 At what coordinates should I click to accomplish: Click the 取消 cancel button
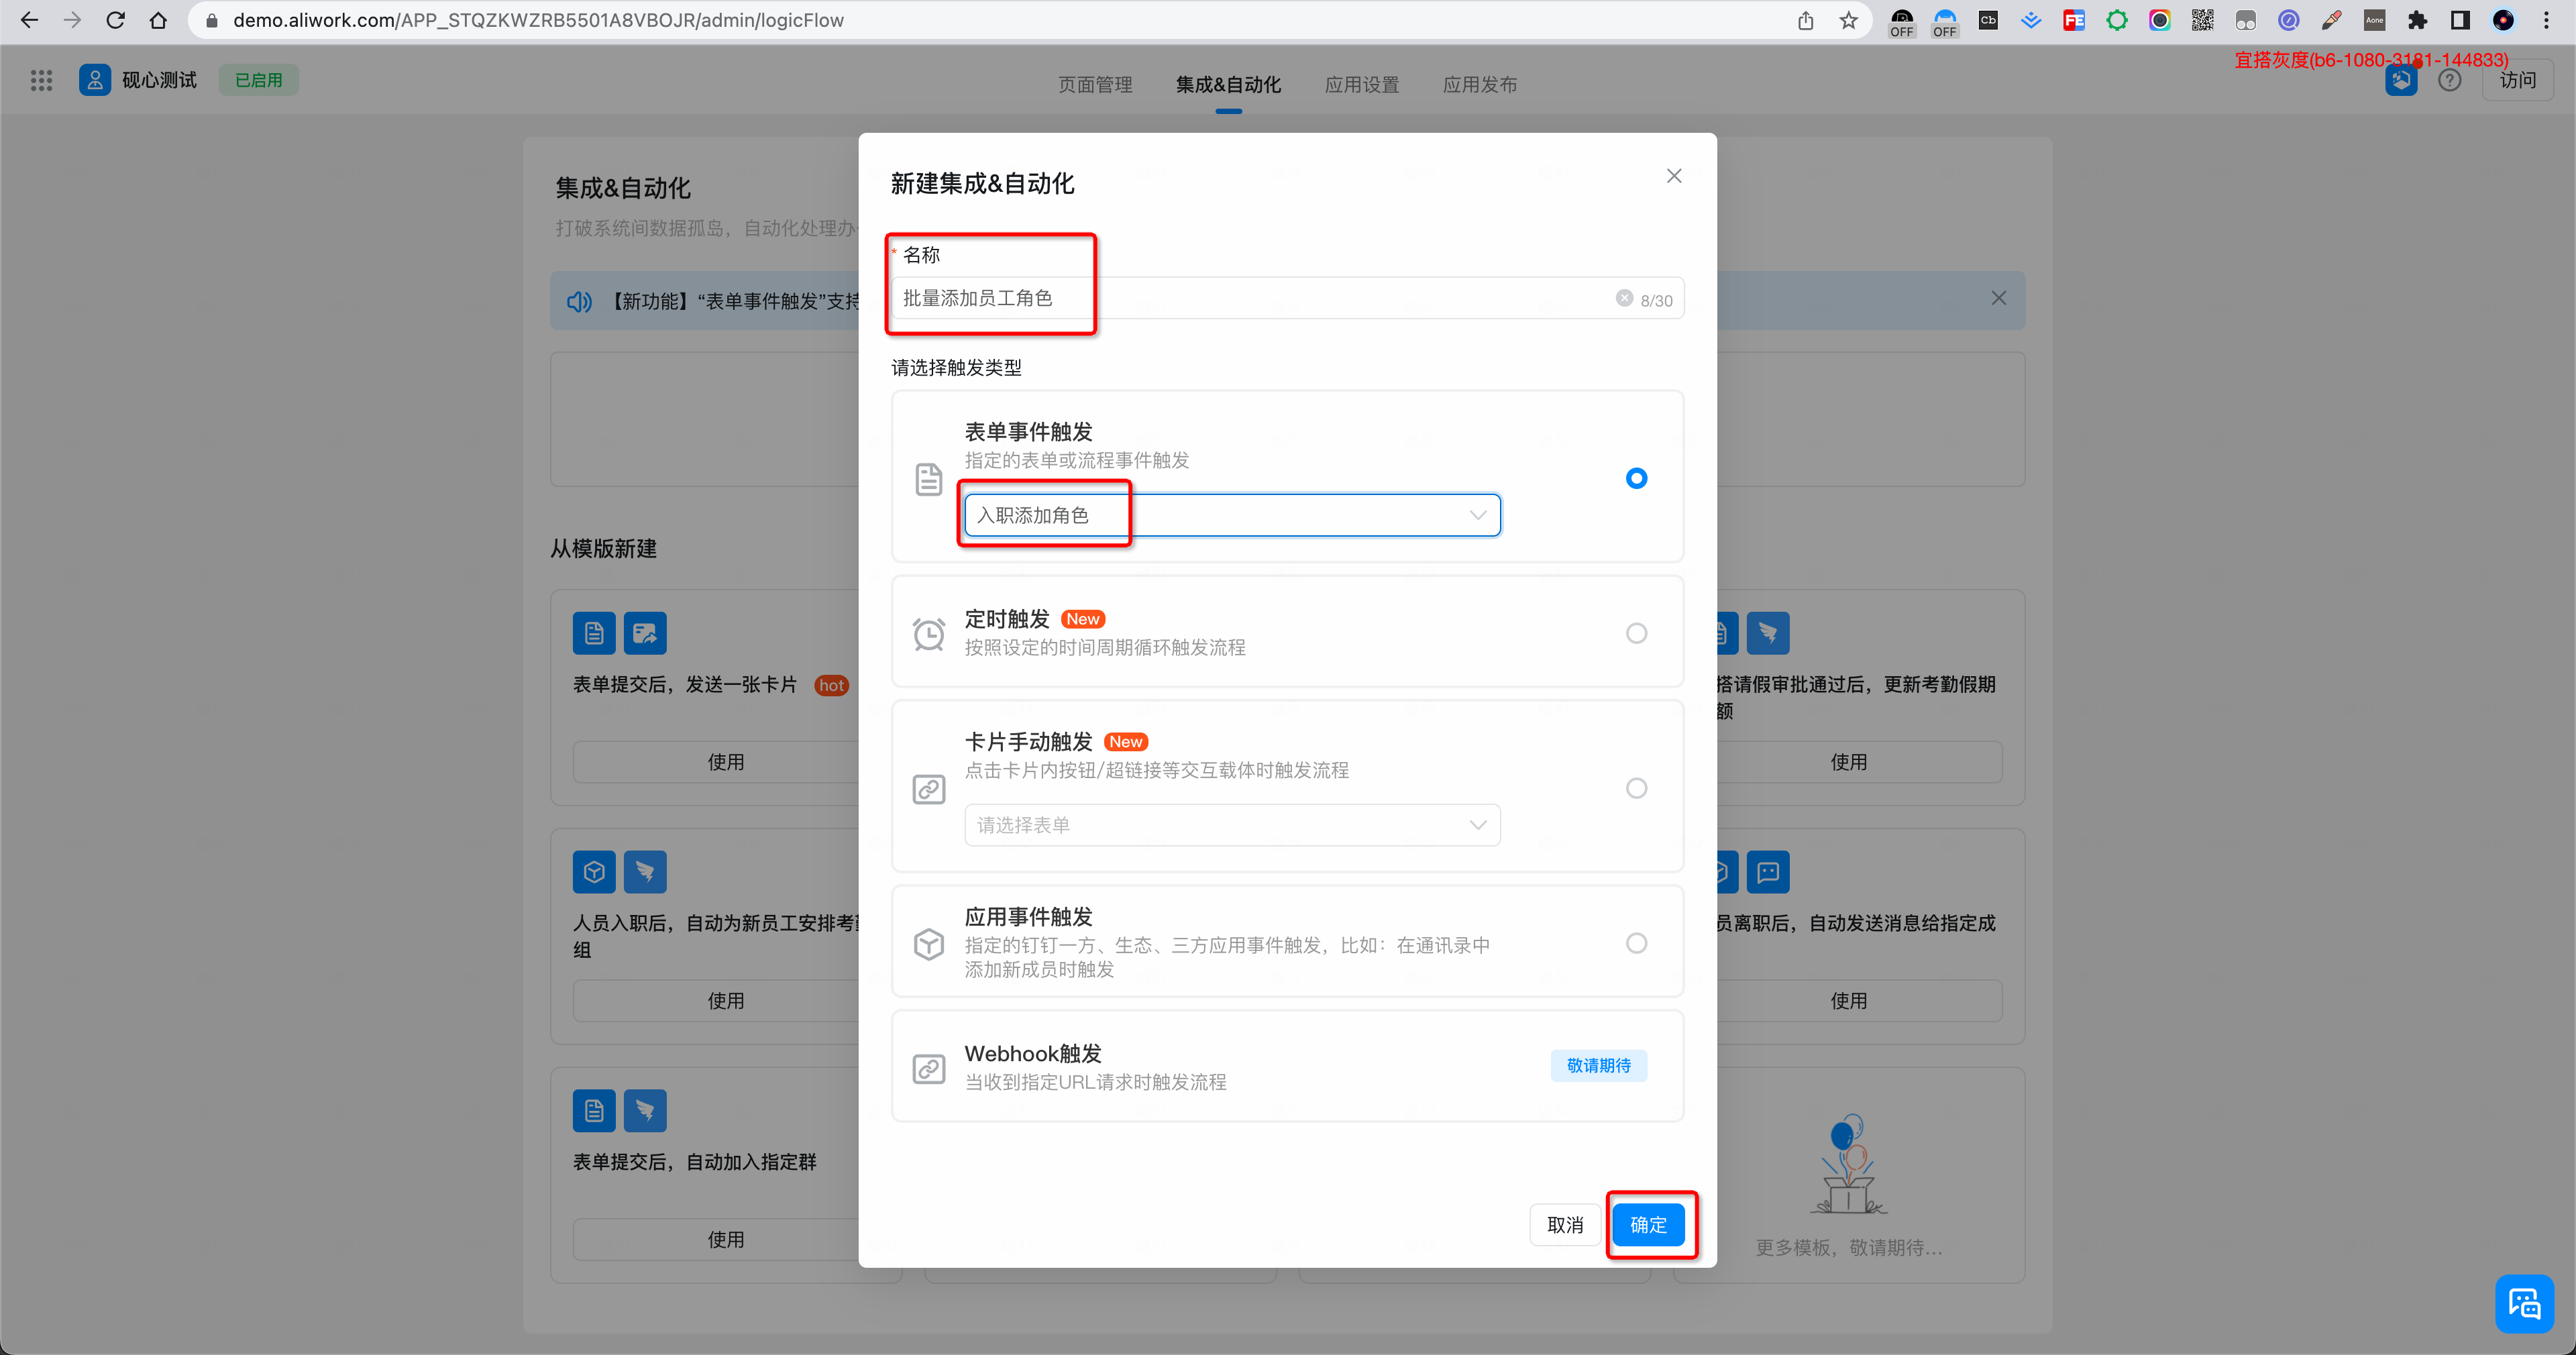[1565, 1225]
